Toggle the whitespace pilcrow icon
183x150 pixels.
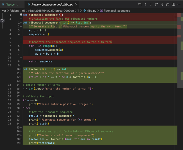tap(162, 5)
